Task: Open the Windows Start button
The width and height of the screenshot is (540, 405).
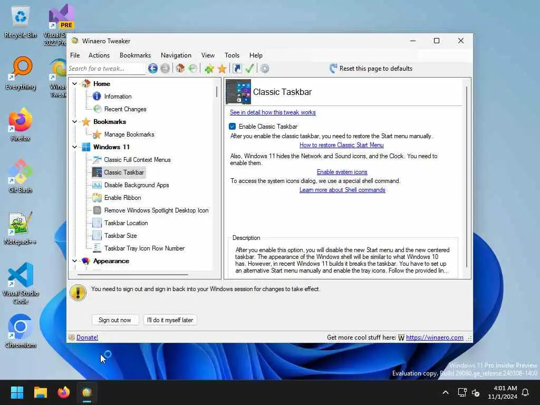Action: point(17,392)
